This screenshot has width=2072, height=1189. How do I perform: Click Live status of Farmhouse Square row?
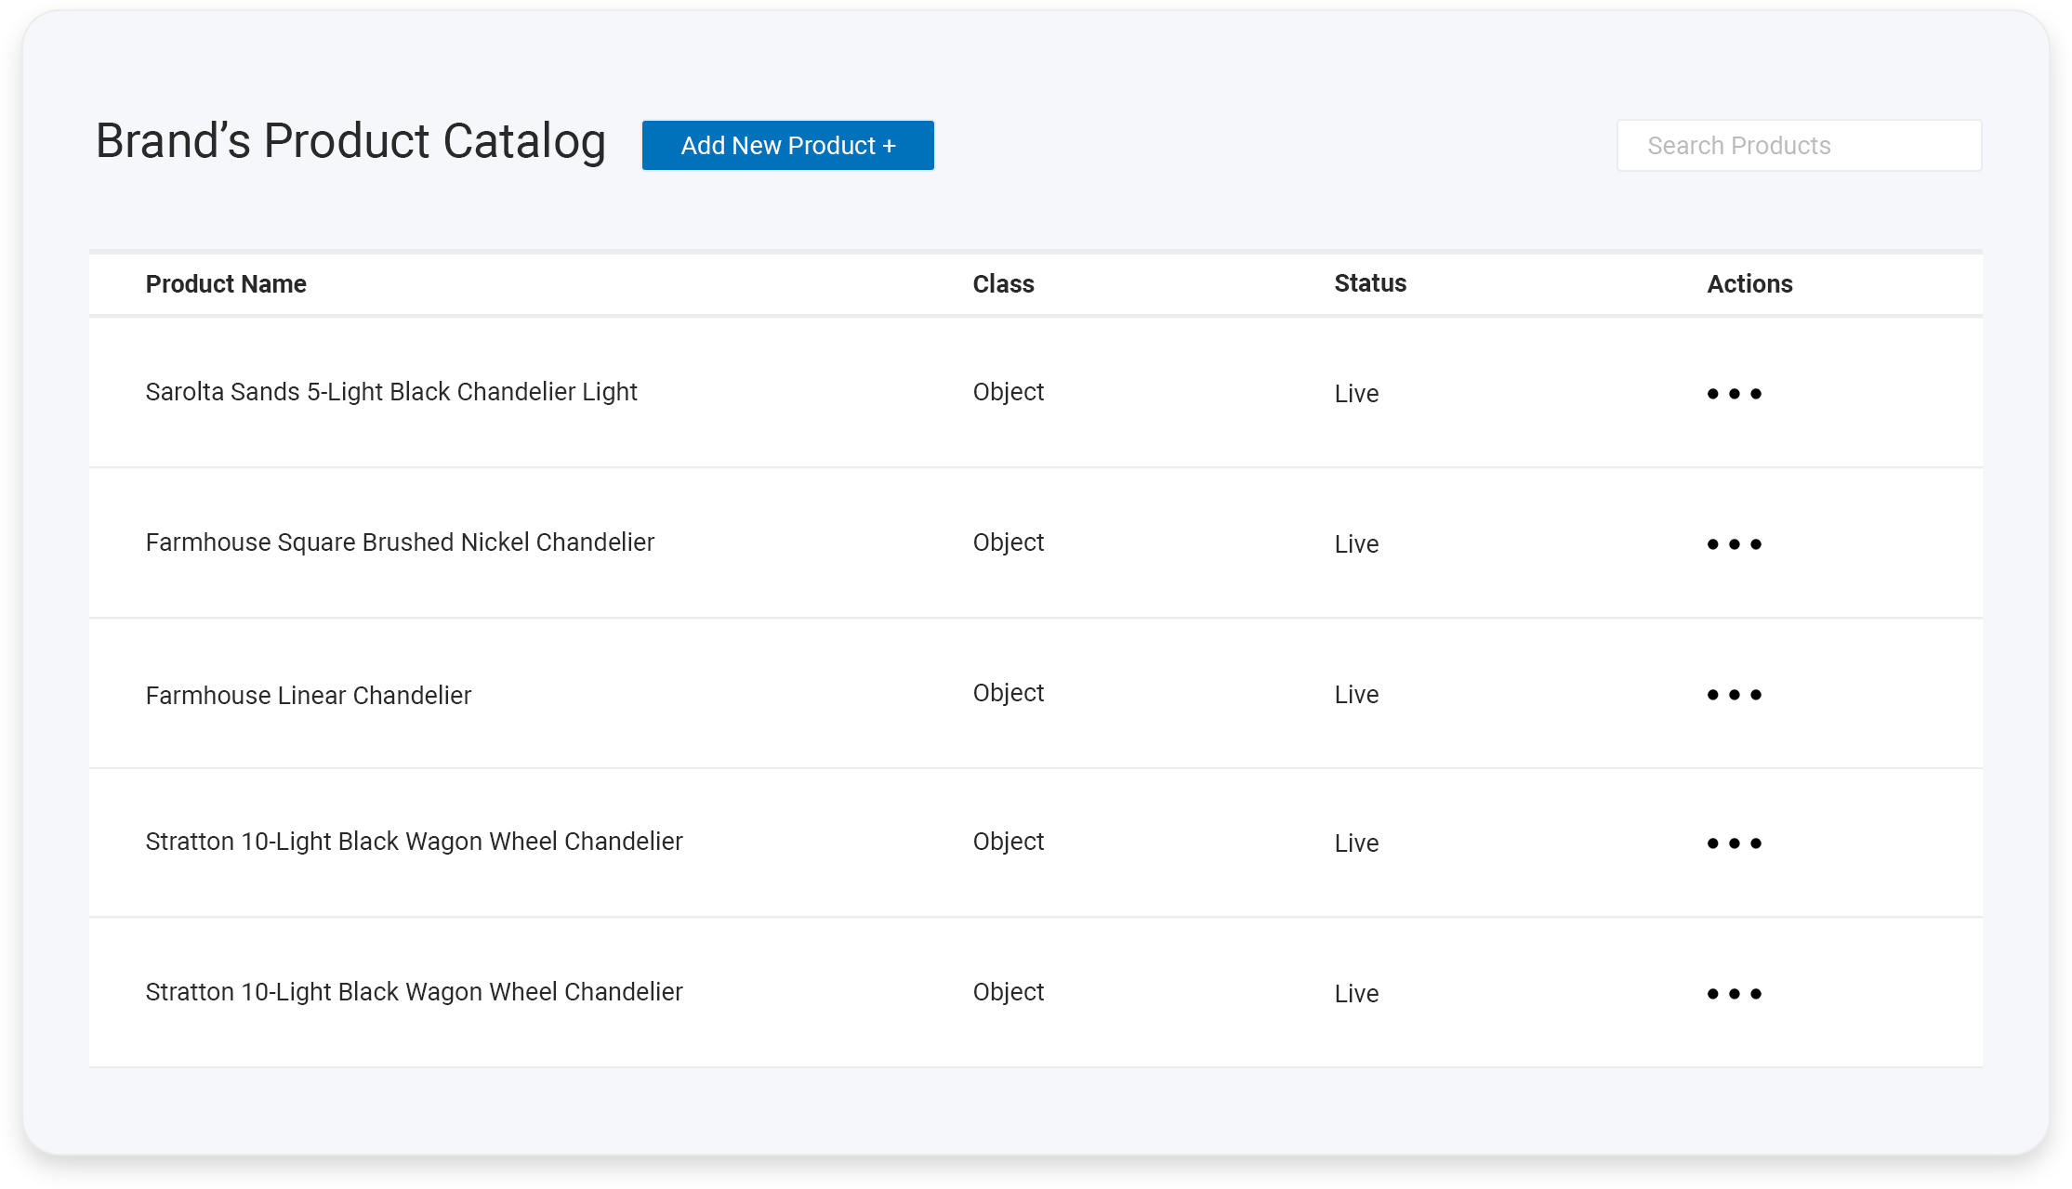coord(1356,544)
